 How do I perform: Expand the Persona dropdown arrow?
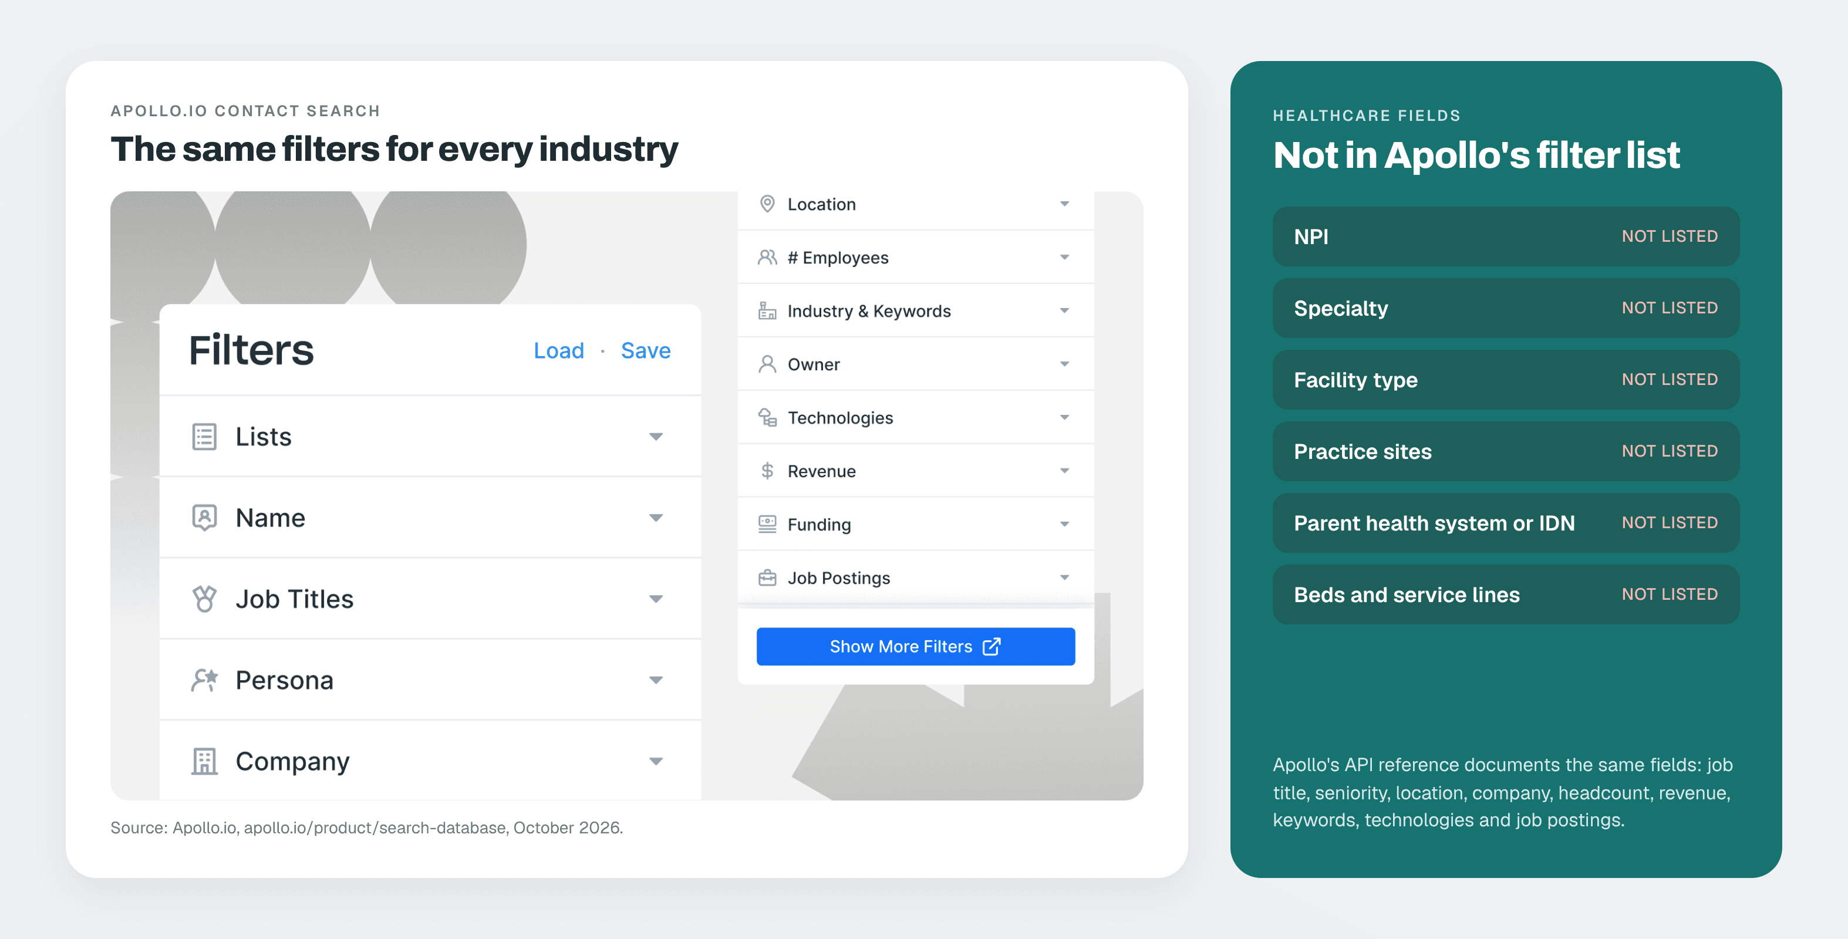[x=656, y=680]
